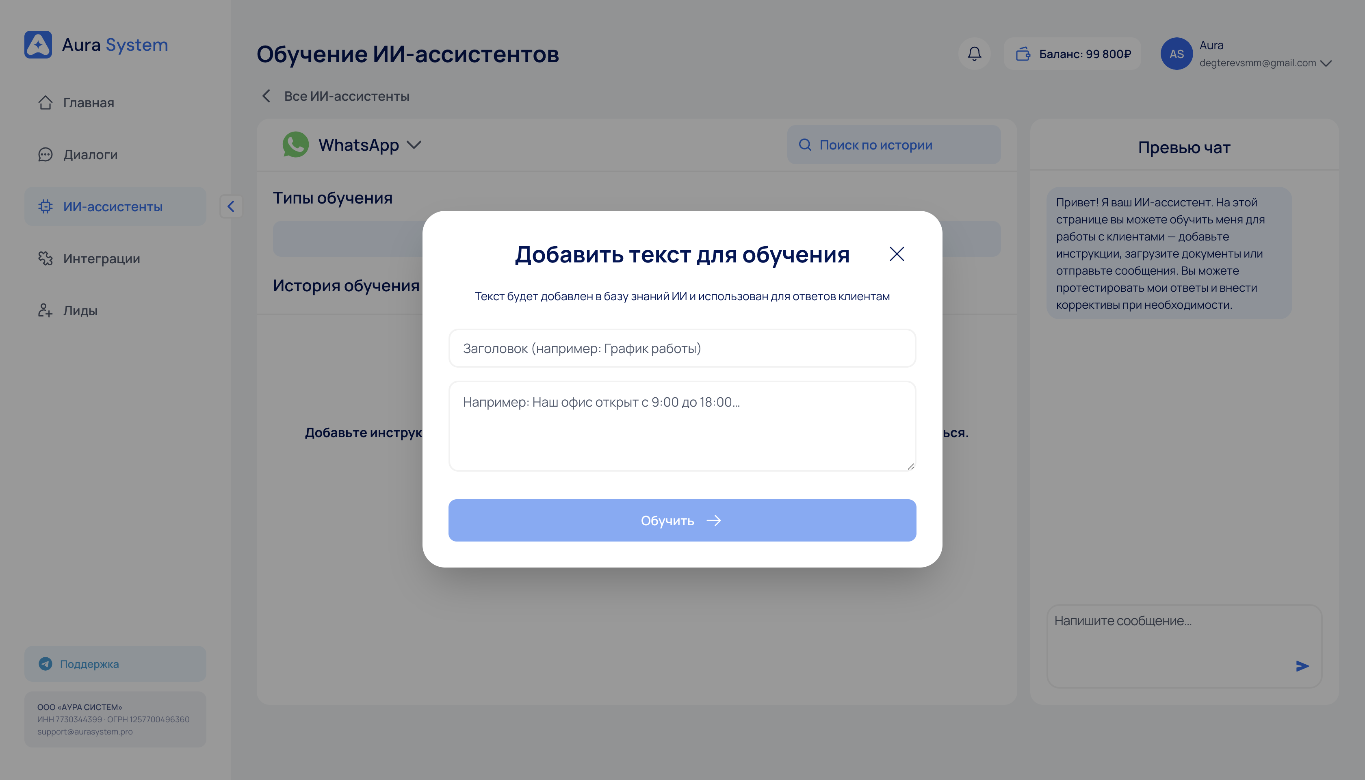The width and height of the screenshot is (1365, 780).
Task: Open Диалоги in the sidebar
Action: [90, 154]
